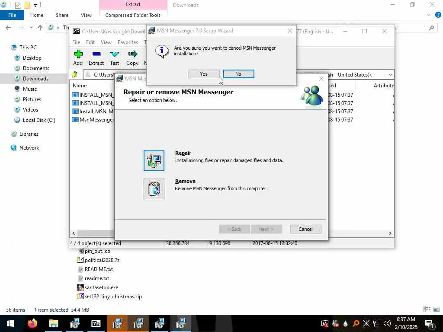Launch Firefox from the taskbar
This screenshot has width=443, height=332.
tap(32, 323)
